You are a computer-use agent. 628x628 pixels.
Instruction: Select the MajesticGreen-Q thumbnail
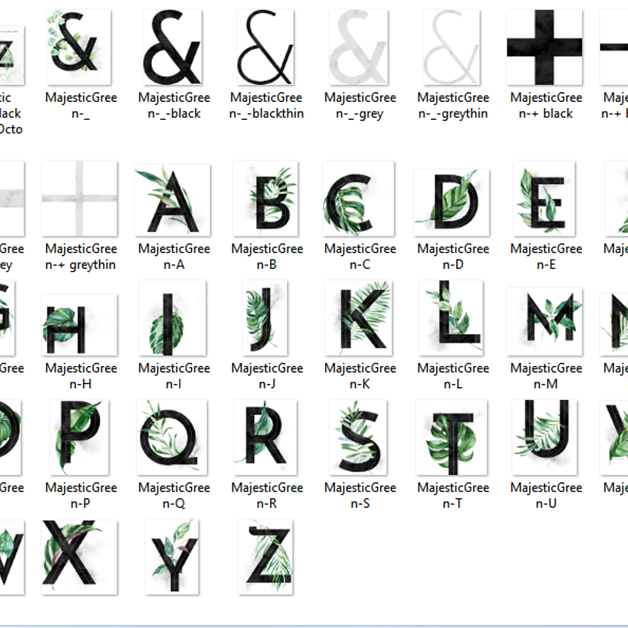tap(172, 438)
